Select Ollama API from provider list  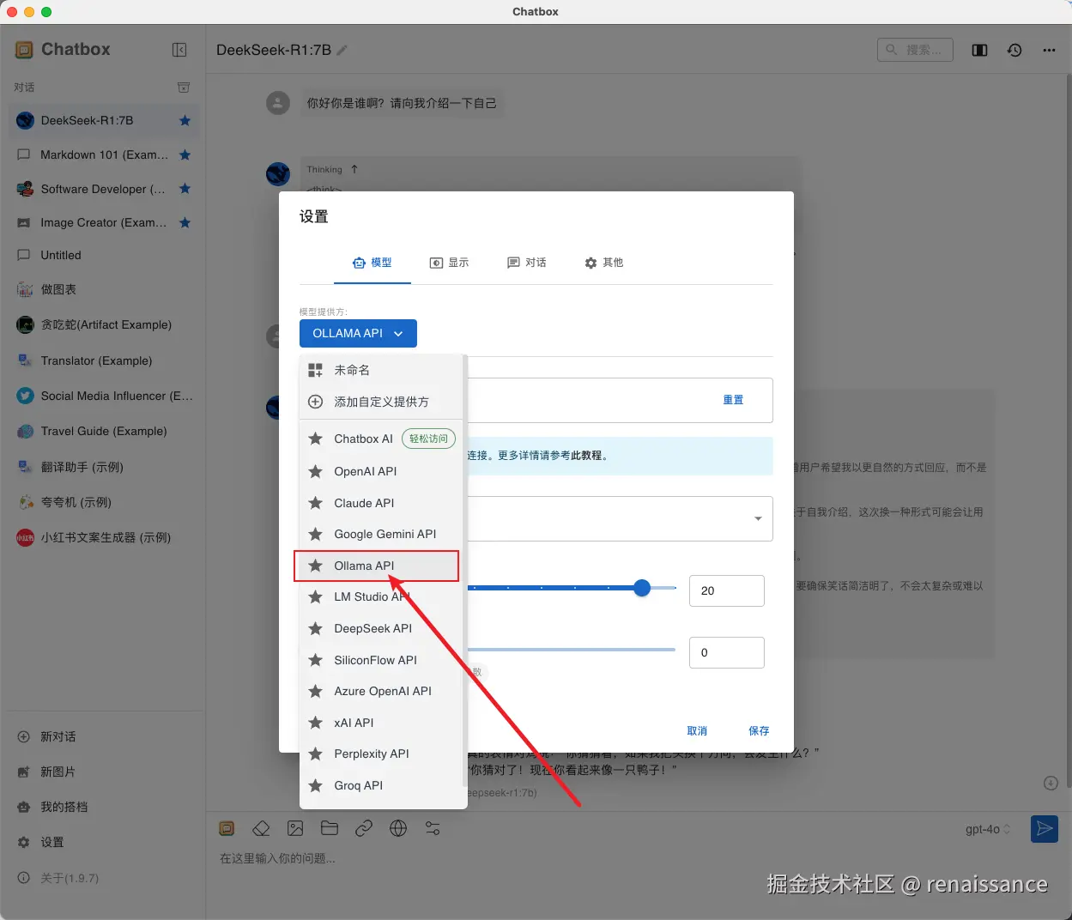(381, 566)
